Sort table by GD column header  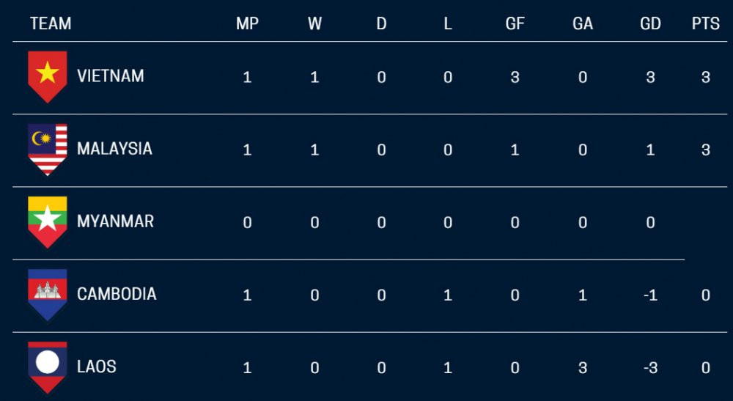(x=650, y=23)
